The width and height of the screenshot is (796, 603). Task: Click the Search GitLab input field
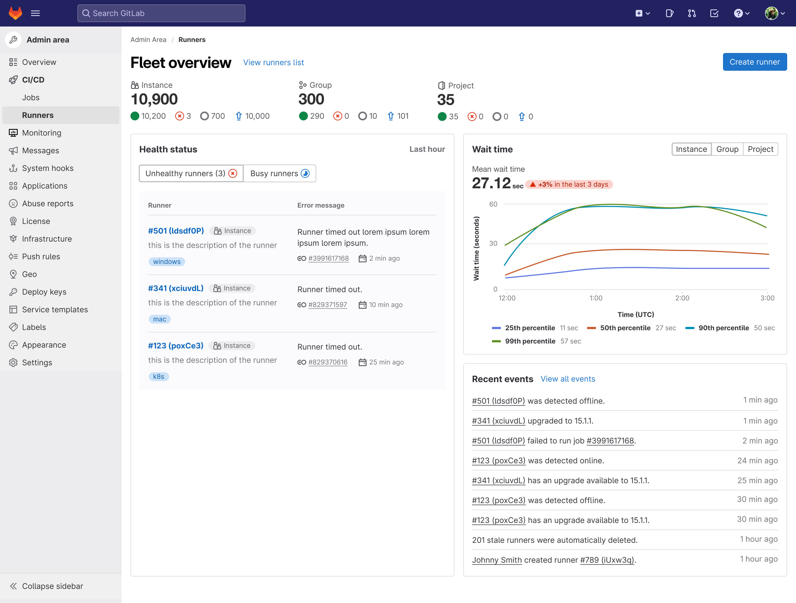click(161, 13)
